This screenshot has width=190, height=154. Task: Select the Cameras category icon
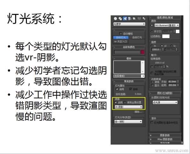pyautogui.click(x=130, y=18)
